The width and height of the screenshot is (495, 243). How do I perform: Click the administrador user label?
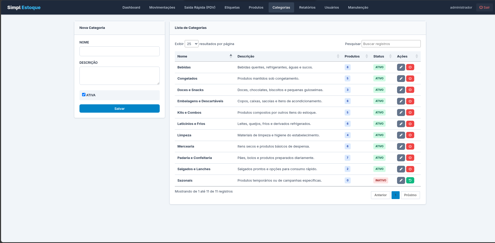[x=461, y=7]
